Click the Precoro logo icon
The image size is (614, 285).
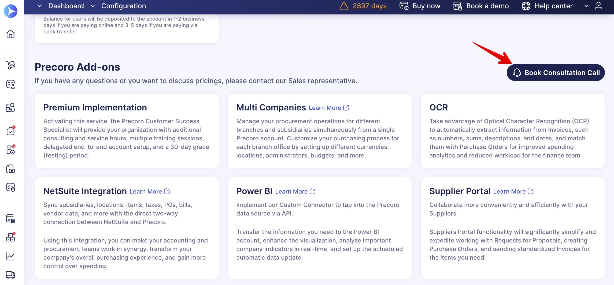tap(11, 11)
